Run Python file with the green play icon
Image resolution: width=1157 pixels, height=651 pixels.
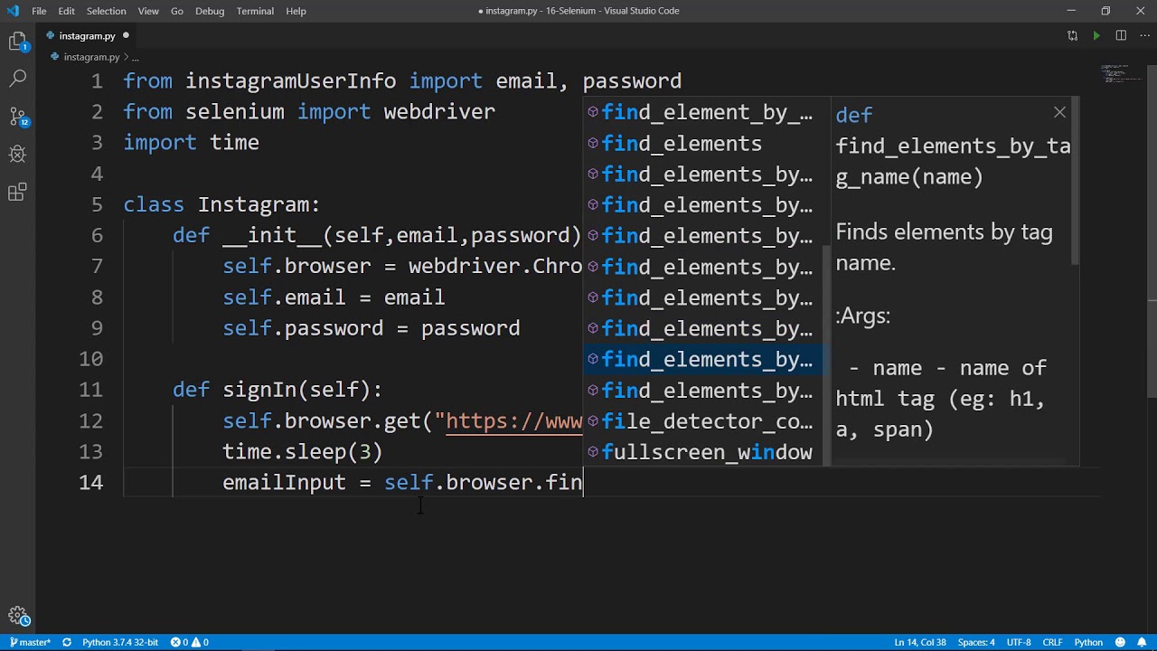pyautogui.click(x=1096, y=36)
